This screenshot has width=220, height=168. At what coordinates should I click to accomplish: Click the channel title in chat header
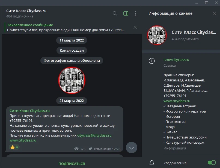point(26,11)
